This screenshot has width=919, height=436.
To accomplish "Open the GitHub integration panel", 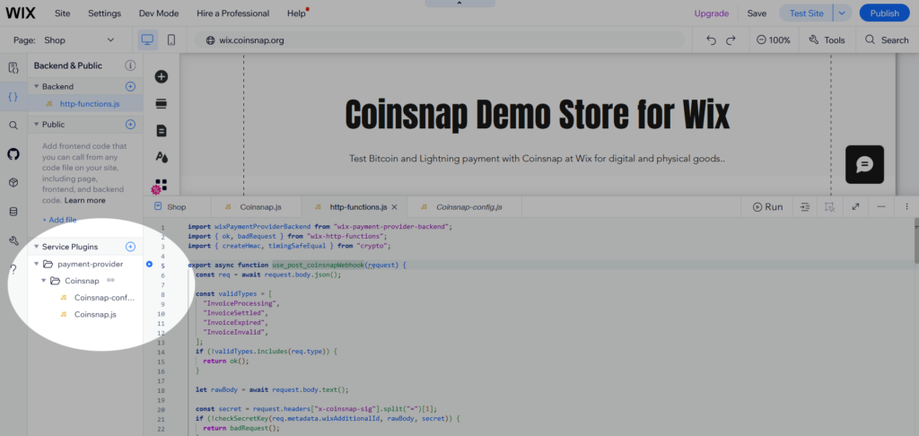I will [x=13, y=154].
